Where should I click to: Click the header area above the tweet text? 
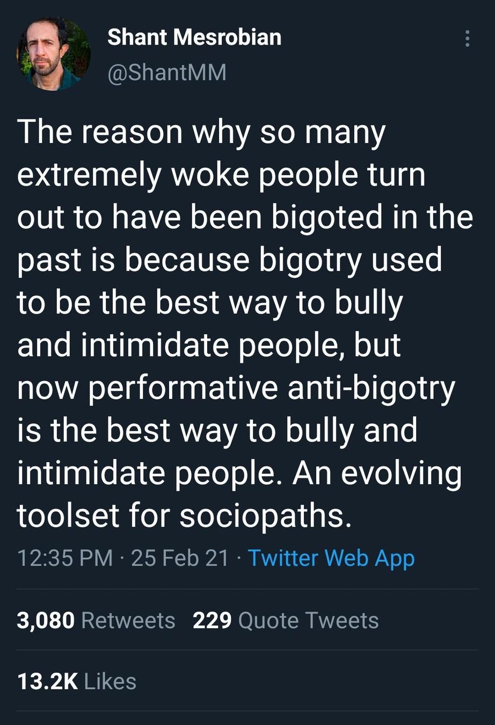tap(247, 54)
